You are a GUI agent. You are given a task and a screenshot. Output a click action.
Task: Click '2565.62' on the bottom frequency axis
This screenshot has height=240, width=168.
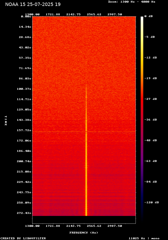click(x=94, y=226)
